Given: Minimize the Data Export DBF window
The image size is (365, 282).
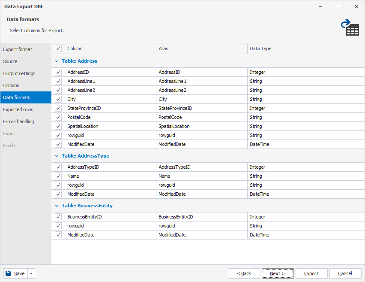Looking at the screenshot, I should click(x=320, y=6).
